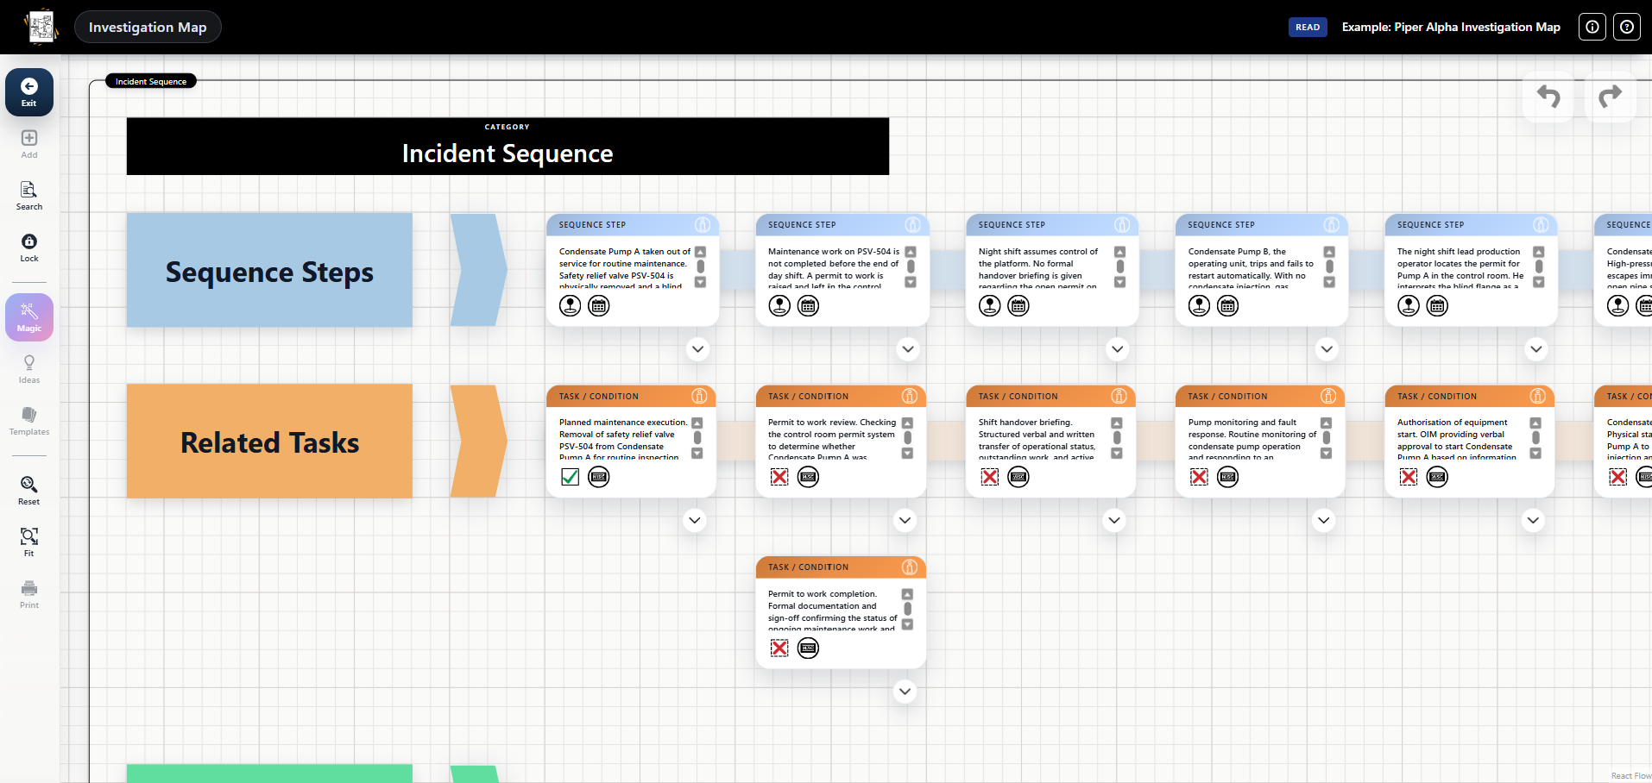Viewport: 1652px width, 783px height.
Task: Click scrollbar thumb in Permit to work completion card
Action: [x=908, y=609]
